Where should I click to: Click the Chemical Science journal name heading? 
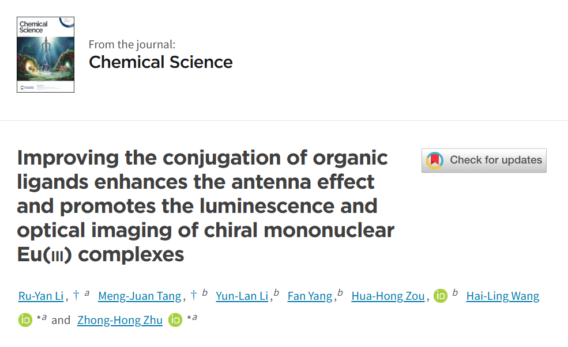coord(161,62)
